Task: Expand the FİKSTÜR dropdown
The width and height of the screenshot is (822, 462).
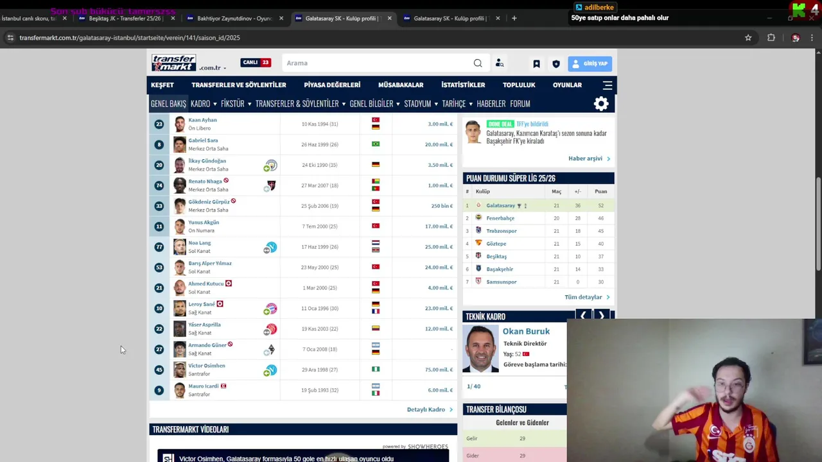Action: (x=236, y=103)
